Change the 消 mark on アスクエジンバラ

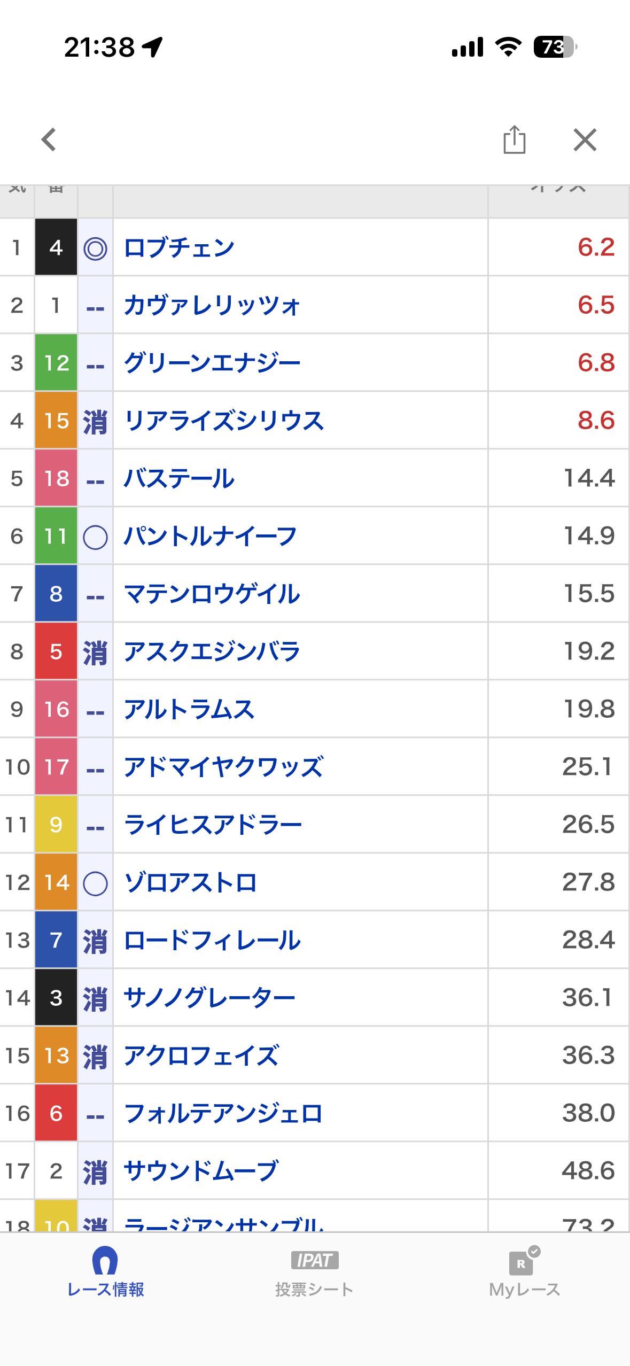[x=95, y=653]
